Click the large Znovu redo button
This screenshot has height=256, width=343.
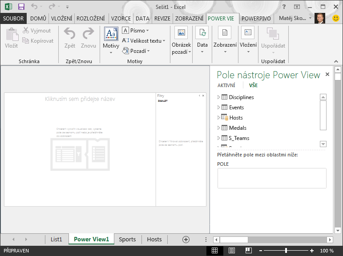(89, 38)
